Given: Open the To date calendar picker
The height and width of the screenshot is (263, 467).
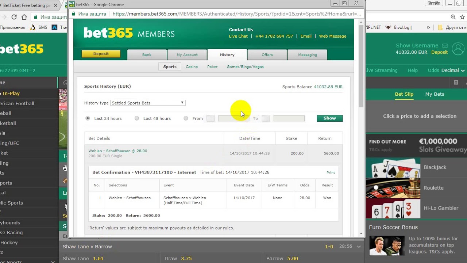Looking at the screenshot, I should click(x=266, y=118).
